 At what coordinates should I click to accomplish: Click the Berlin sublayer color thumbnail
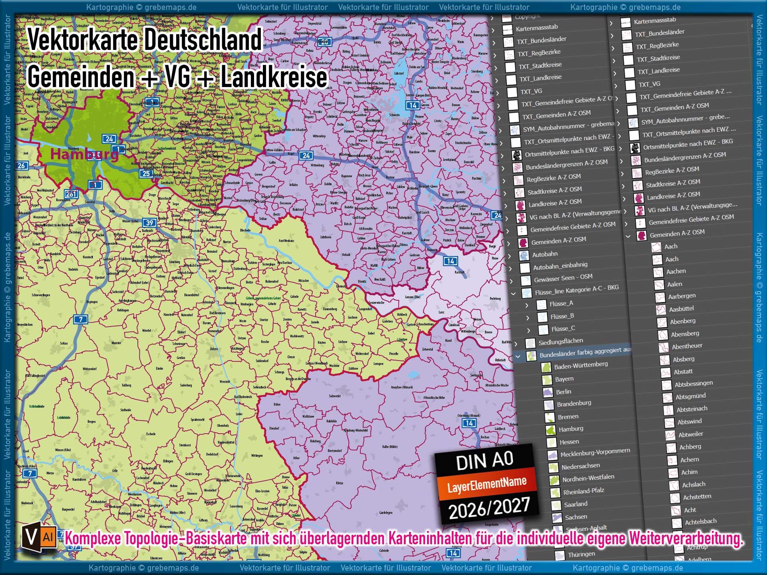[x=548, y=393]
